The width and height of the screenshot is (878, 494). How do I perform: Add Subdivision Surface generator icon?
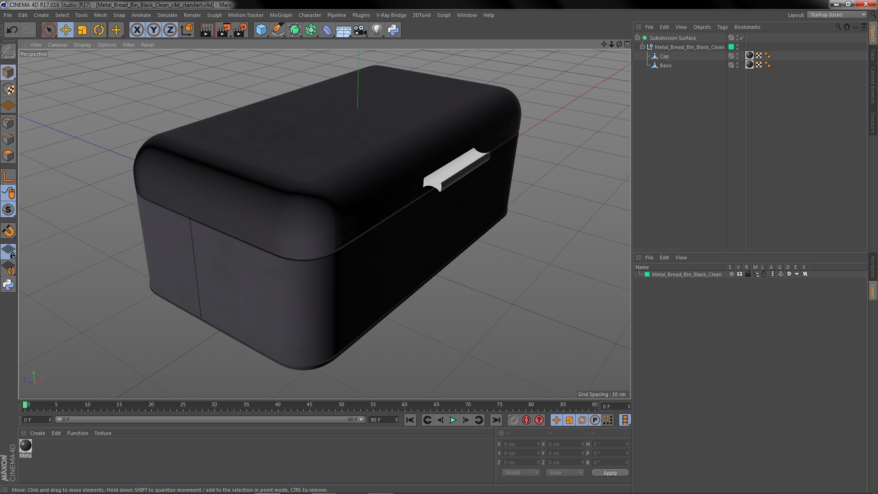point(294,30)
